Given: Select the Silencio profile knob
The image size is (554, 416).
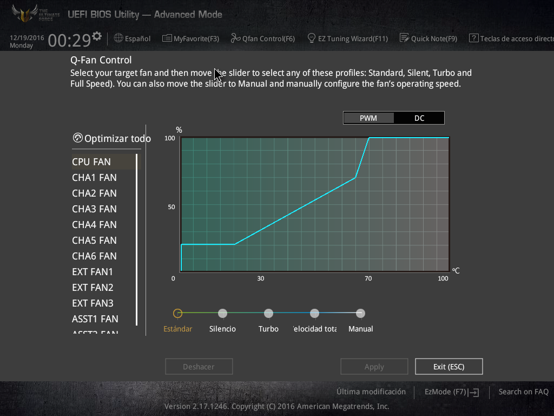Looking at the screenshot, I should pos(222,314).
